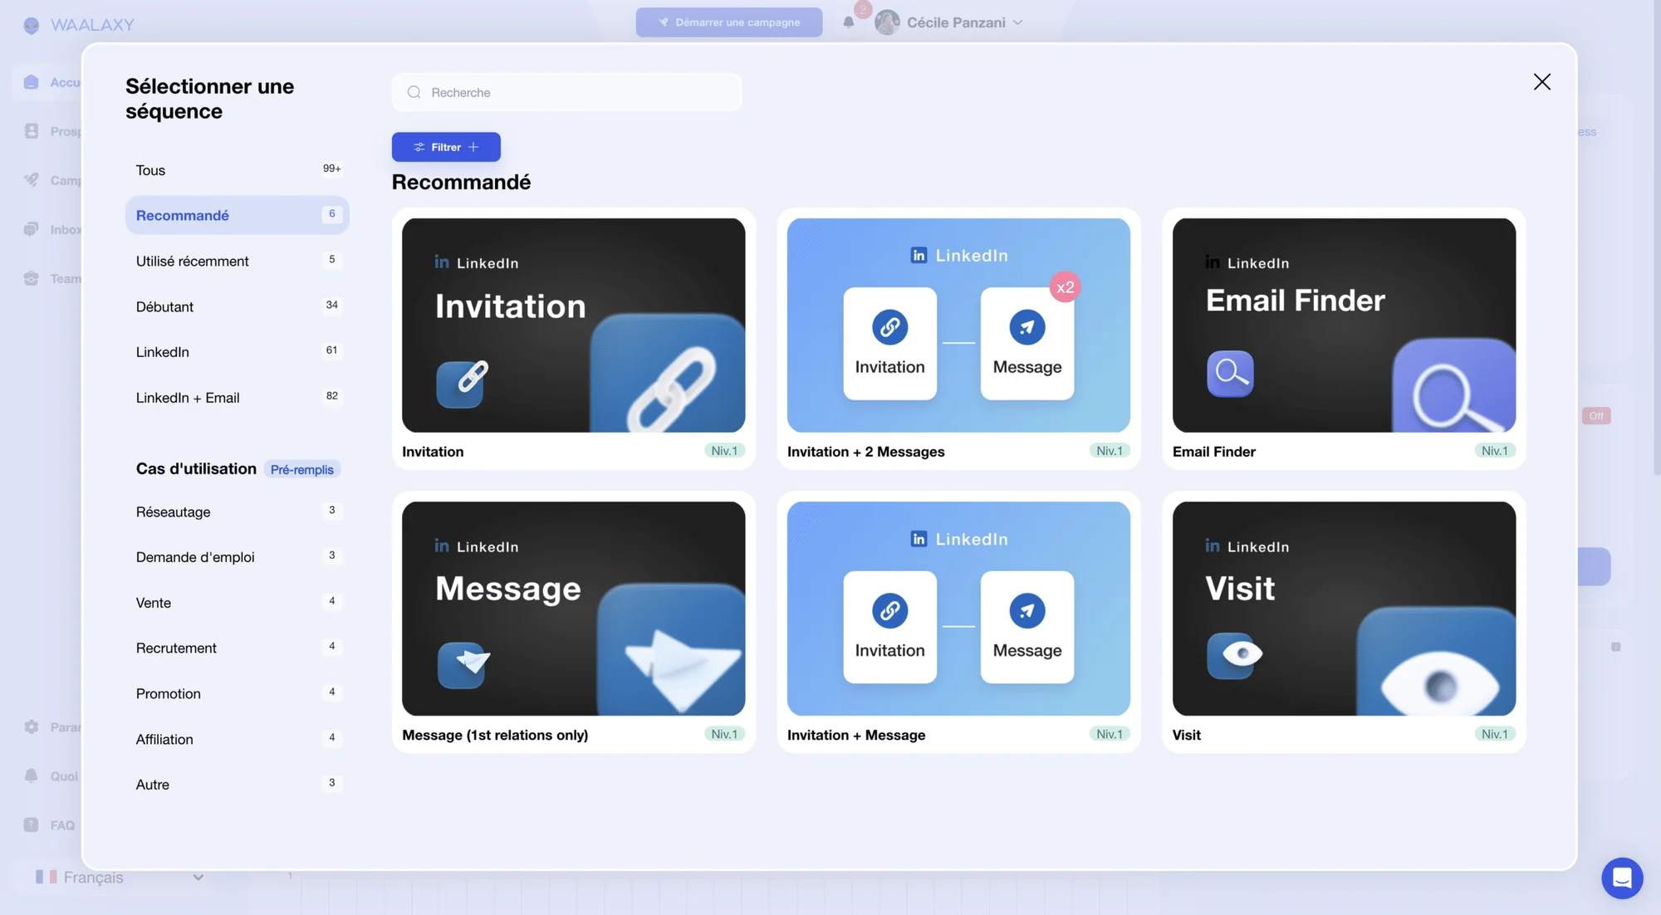Expand the Cécile Panzani account dropdown
This screenshot has height=915, width=1661.
coord(949,22)
